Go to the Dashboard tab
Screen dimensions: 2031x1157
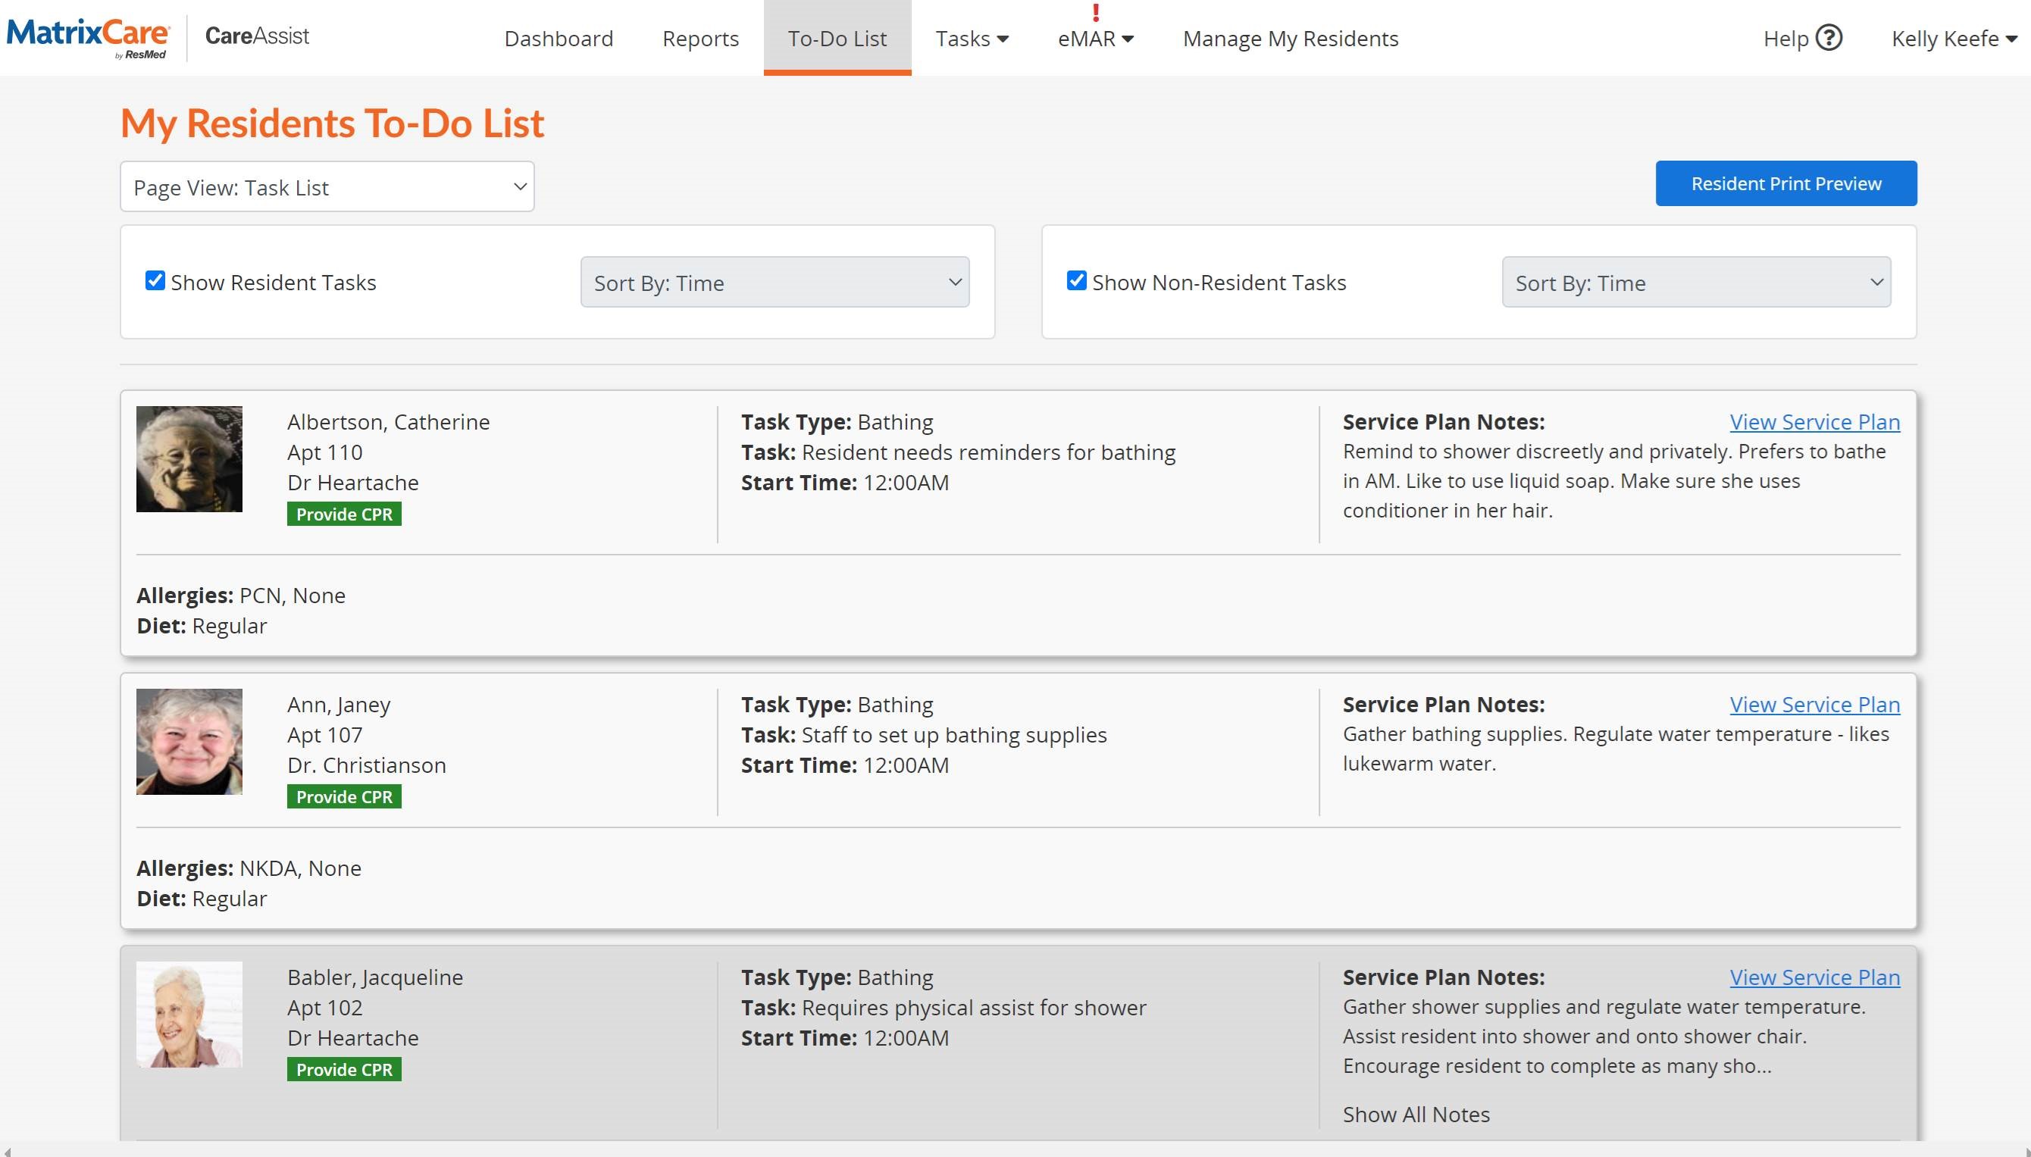coord(559,38)
